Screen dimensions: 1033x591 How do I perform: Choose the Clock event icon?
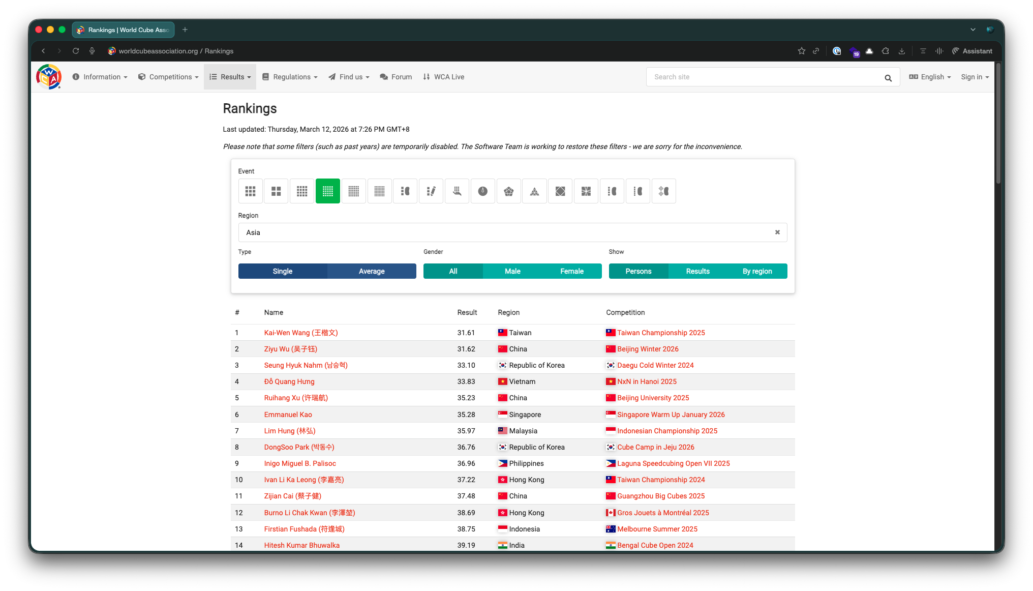coord(482,191)
